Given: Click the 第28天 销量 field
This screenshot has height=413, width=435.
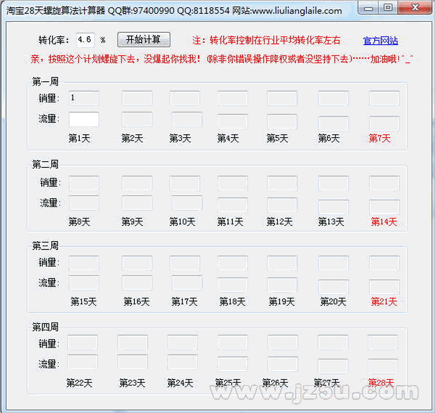Looking at the screenshot, I should [x=383, y=343].
